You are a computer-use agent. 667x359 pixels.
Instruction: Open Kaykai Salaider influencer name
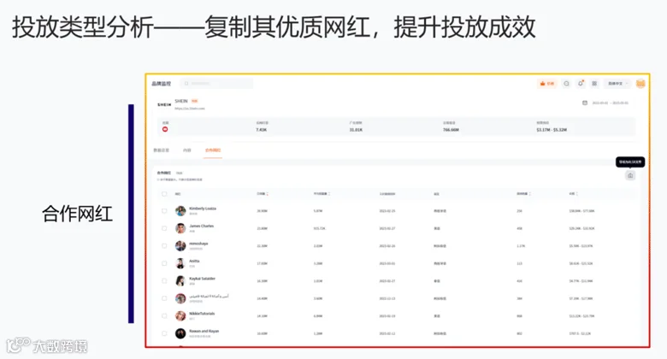tap(202, 278)
